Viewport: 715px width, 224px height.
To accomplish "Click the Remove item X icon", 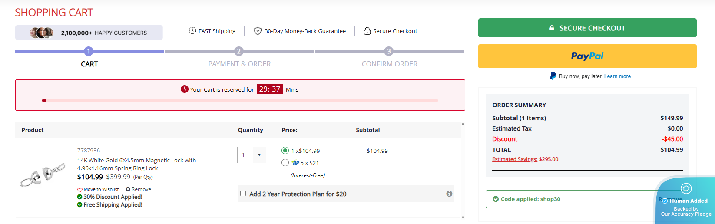I will tap(128, 189).
